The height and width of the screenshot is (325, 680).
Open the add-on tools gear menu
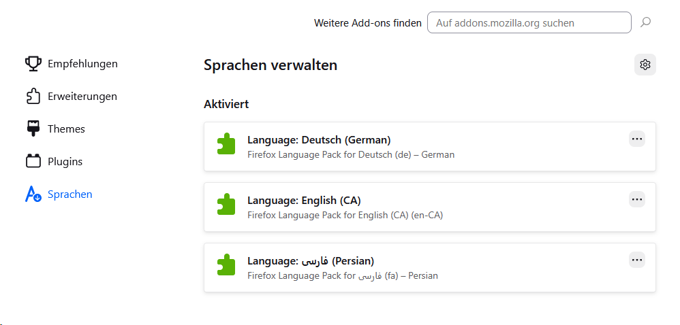[645, 65]
